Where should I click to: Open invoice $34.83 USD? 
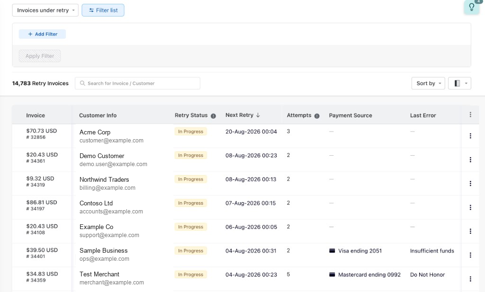[x=42, y=274]
